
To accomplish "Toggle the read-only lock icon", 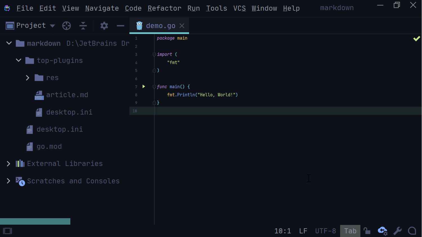I will click(367, 231).
